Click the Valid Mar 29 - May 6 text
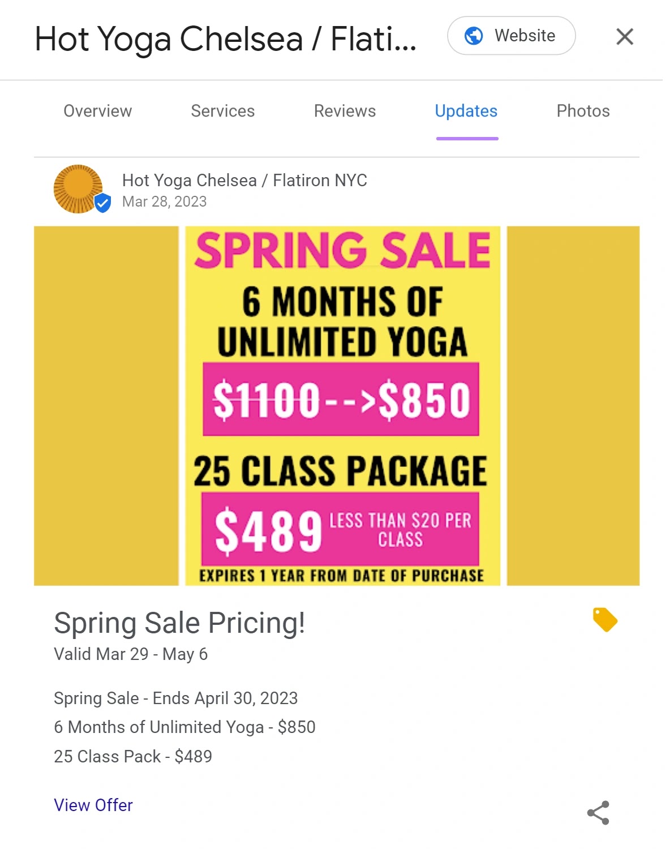 point(131,654)
